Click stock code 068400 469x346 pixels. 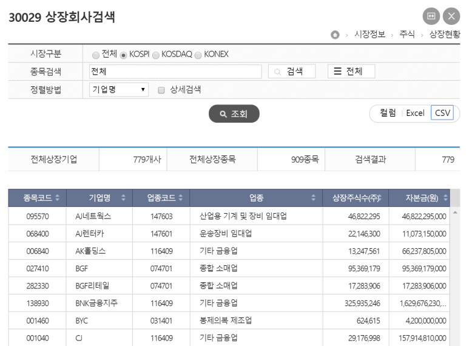point(38,234)
